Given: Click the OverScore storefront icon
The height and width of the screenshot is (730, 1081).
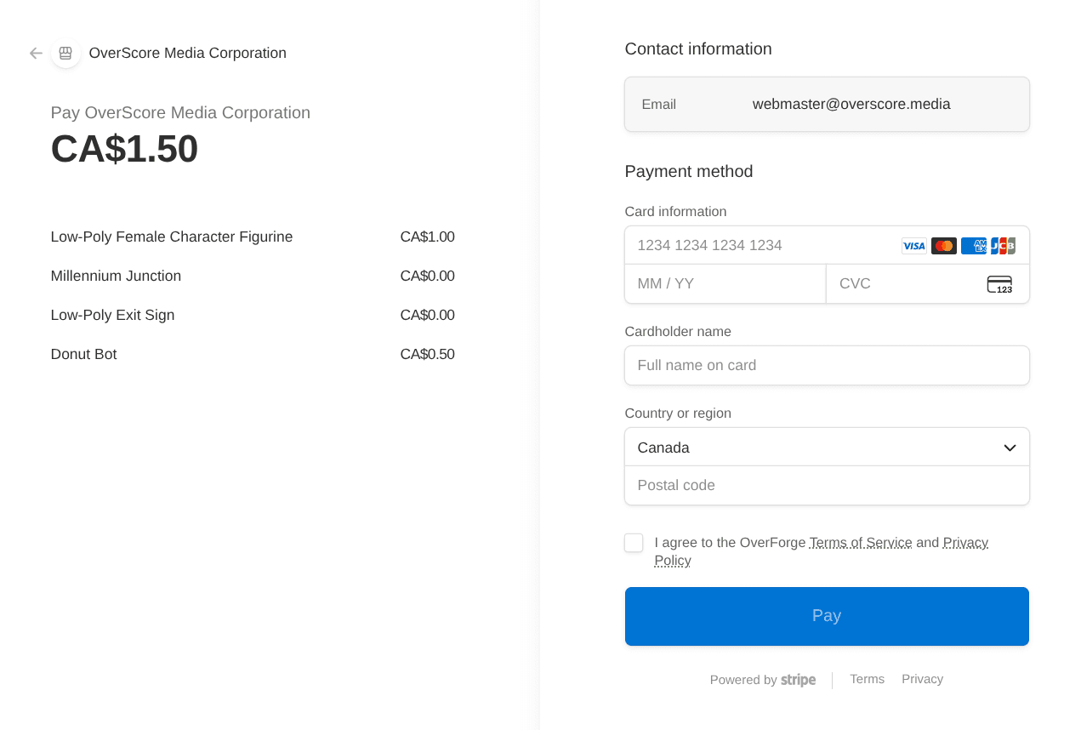Looking at the screenshot, I should tap(65, 53).
